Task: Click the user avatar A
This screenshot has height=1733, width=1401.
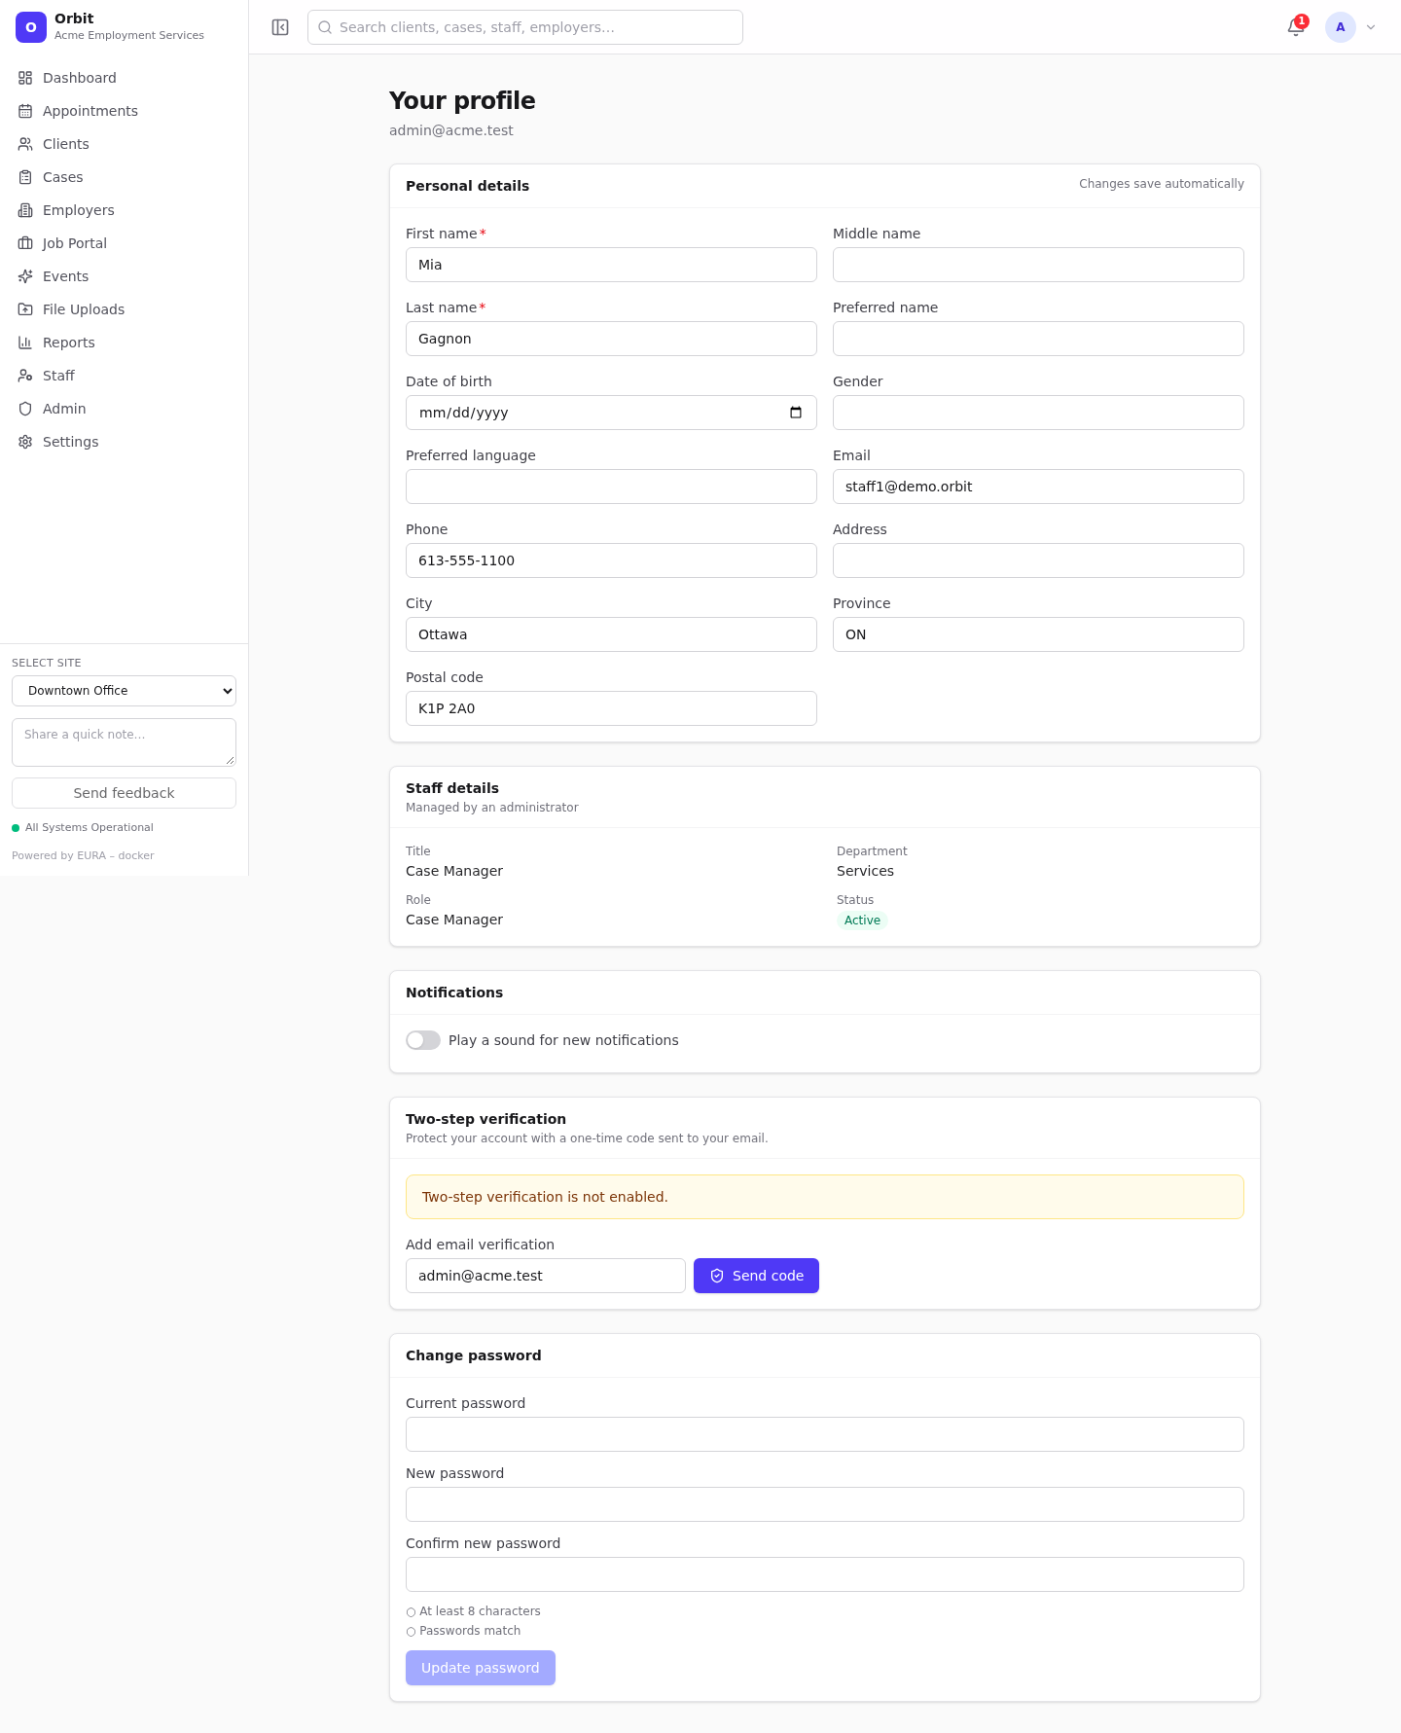Action: click(1341, 27)
